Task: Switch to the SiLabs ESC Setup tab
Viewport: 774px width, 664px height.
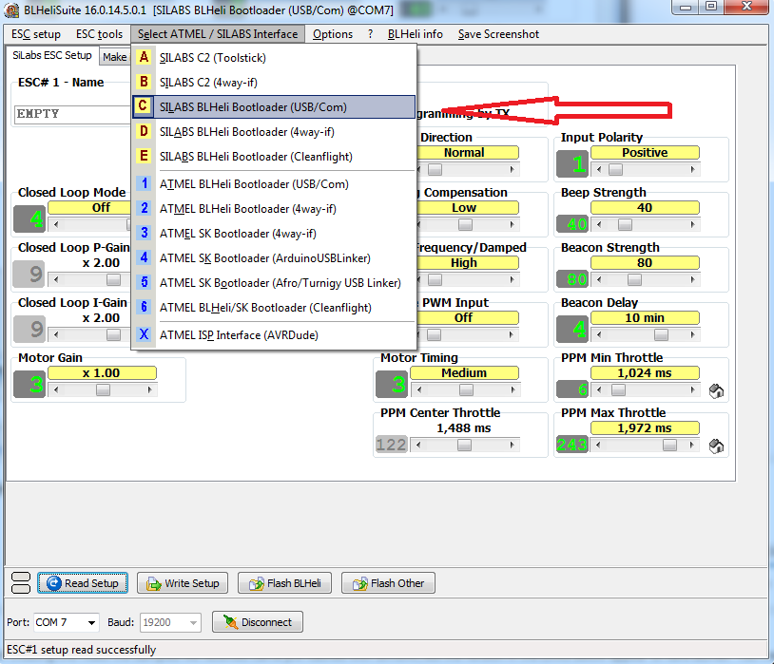Action: (52, 56)
